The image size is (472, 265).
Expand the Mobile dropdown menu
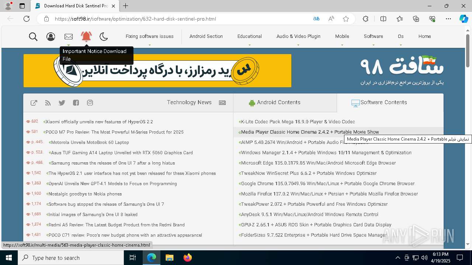[342, 36]
